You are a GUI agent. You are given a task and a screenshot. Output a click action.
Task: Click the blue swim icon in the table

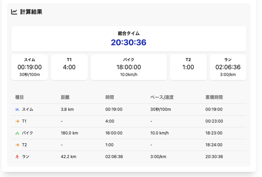click(x=17, y=109)
